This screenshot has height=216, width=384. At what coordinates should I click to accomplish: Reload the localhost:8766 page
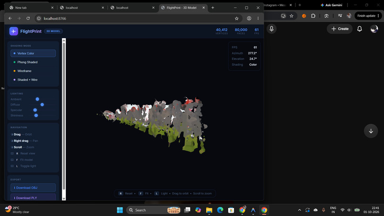pyautogui.click(x=28, y=19)
